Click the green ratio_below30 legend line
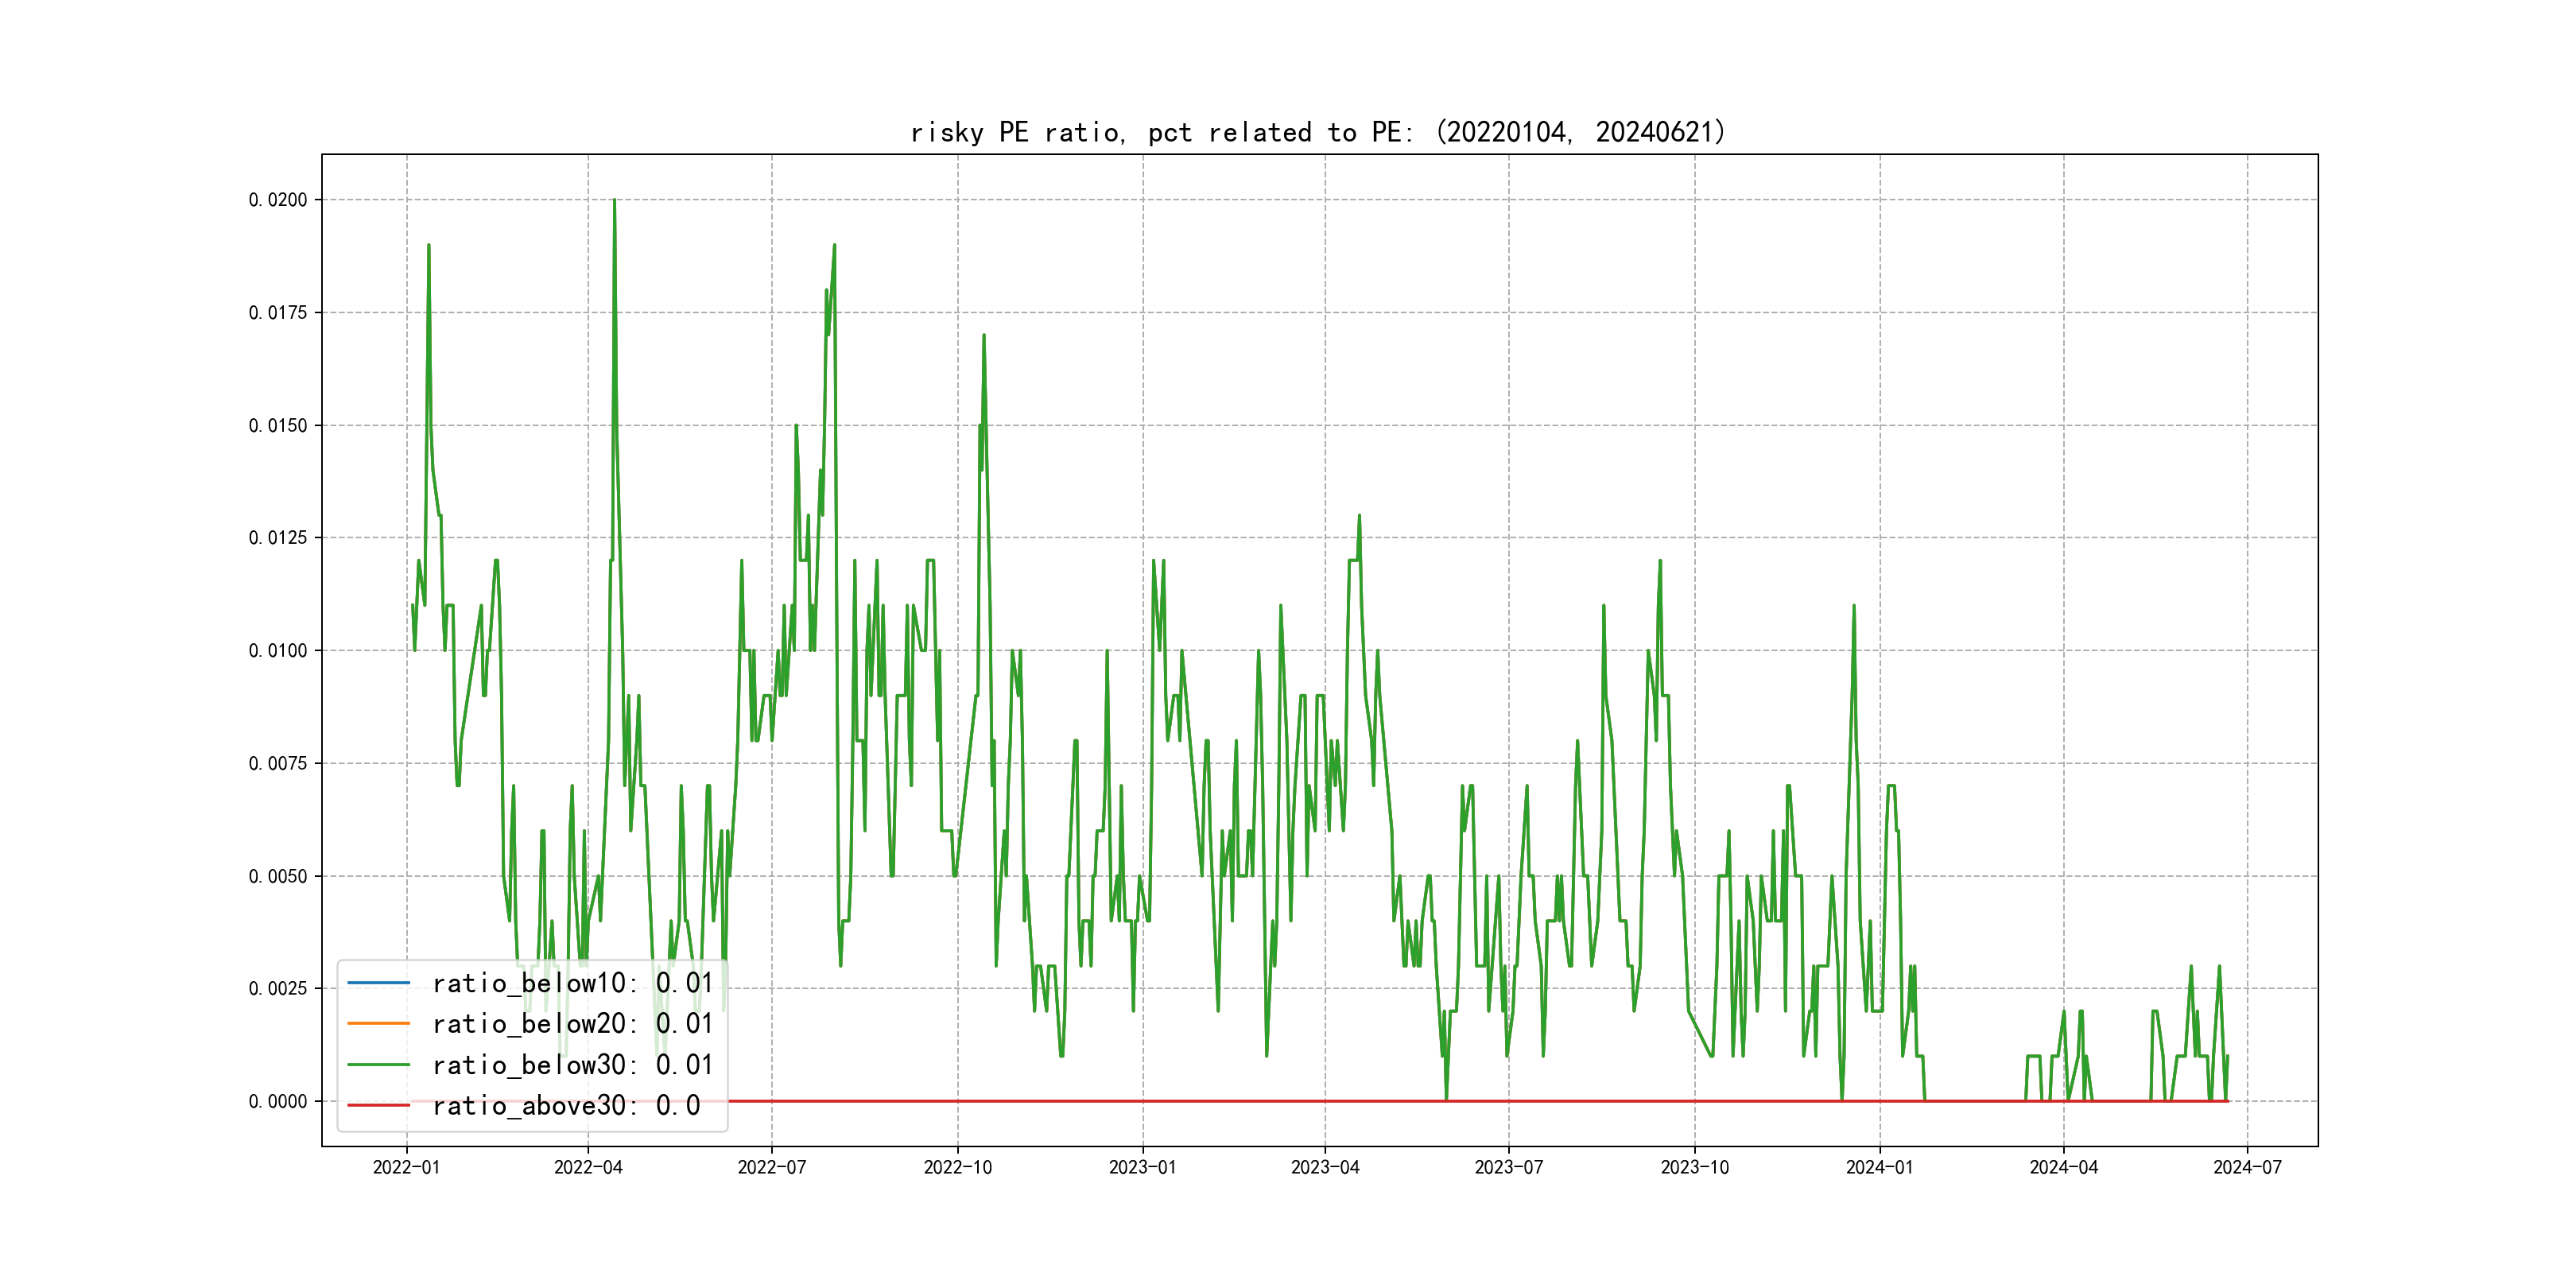 (378, 1065)
